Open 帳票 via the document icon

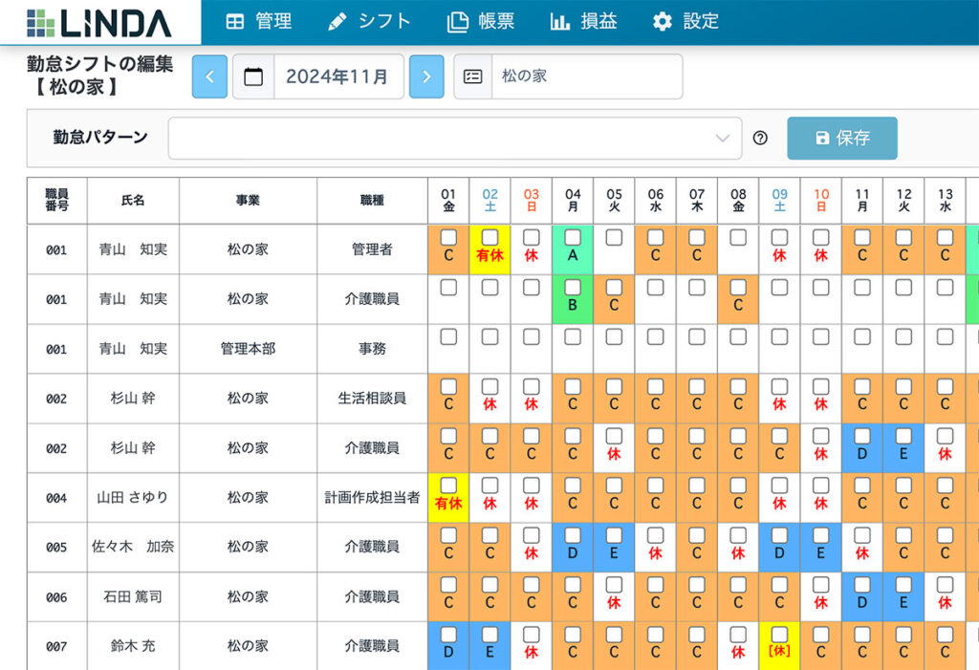tap(457, 19)
